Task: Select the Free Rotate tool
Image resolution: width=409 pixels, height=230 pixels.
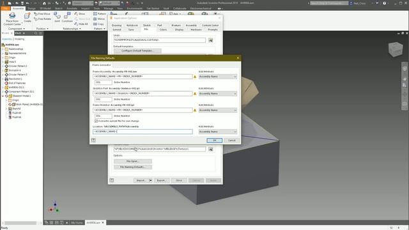Action: tap(43, 19)
